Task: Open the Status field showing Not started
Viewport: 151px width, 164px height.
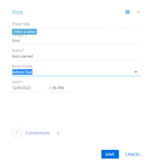Action: click(76, 56)
